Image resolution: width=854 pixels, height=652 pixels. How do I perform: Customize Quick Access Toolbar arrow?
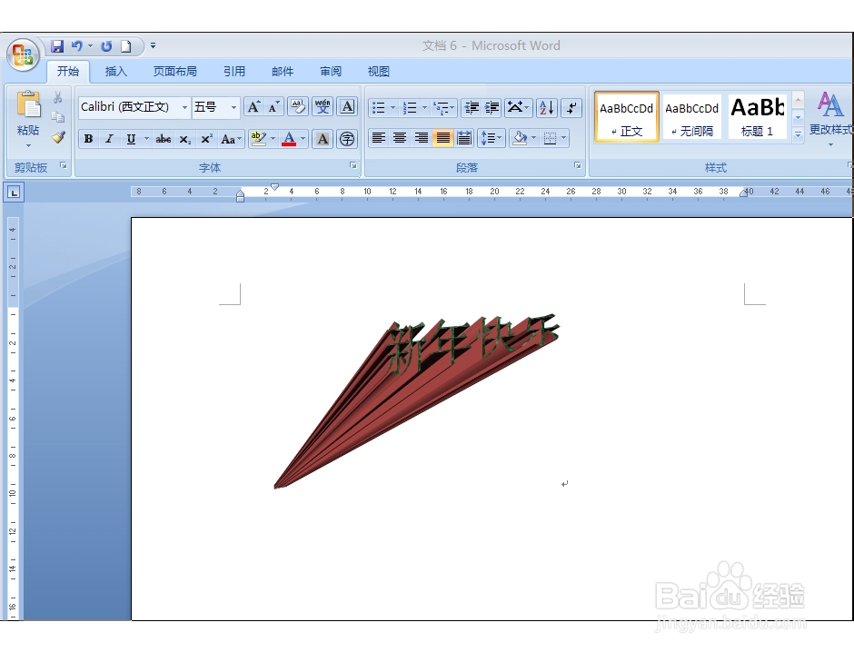pos(153,46)
